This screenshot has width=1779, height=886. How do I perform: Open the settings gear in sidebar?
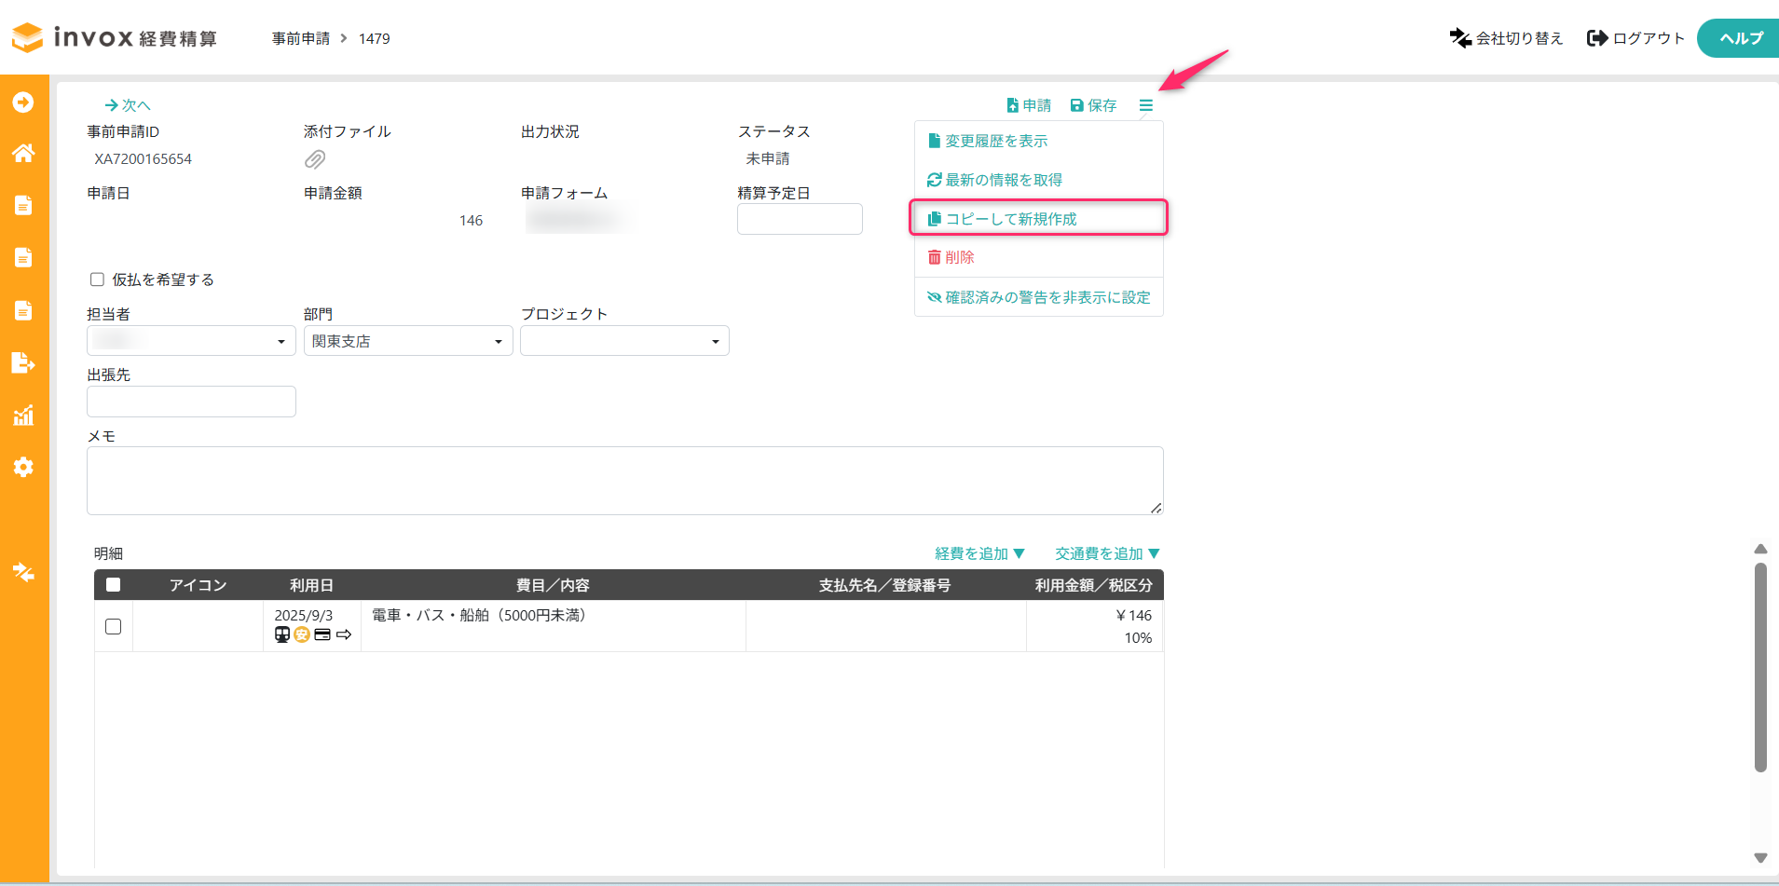23,467
